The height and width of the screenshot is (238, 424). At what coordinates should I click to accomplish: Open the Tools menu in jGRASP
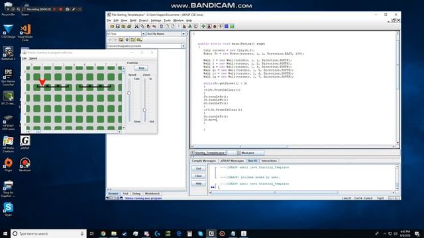(x=167, y=20)
